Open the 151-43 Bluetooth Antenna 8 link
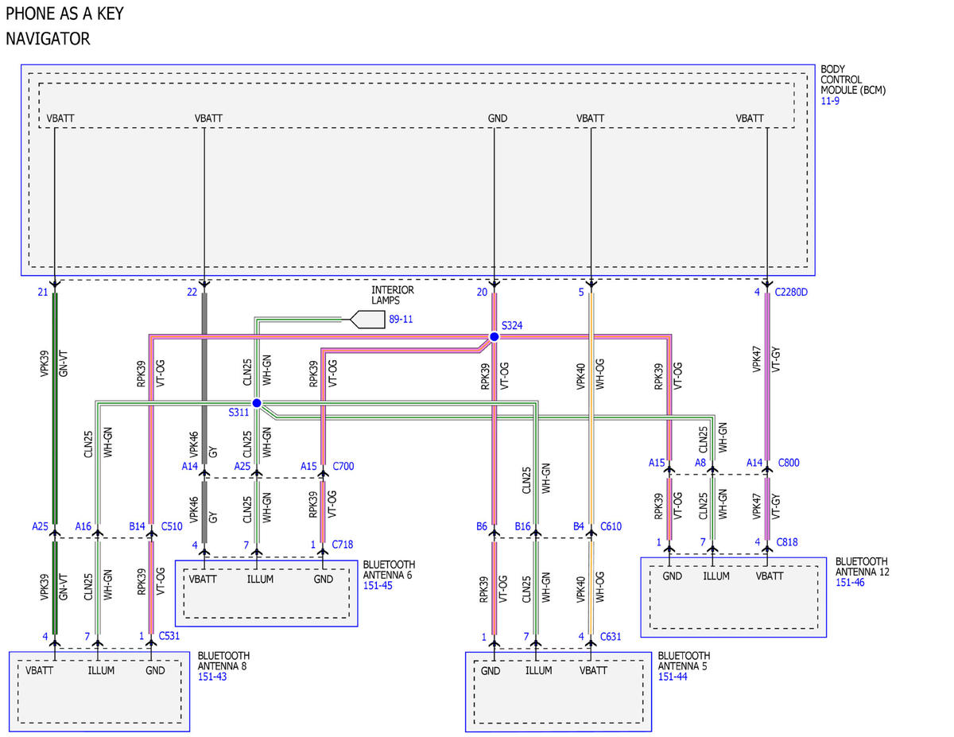This screenshot has height=737, width=954. [x=213, y=677]
